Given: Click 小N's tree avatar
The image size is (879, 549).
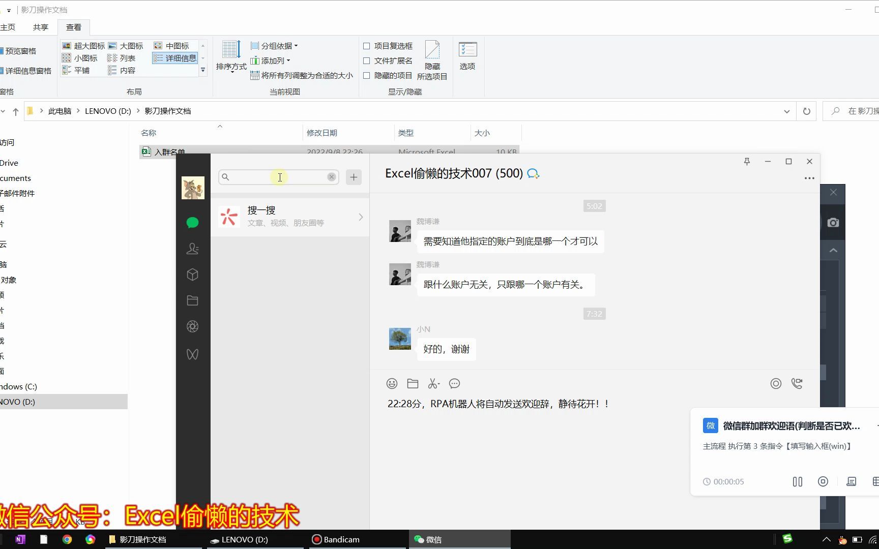Looking at the screenshot, I should tap(400, 339).
